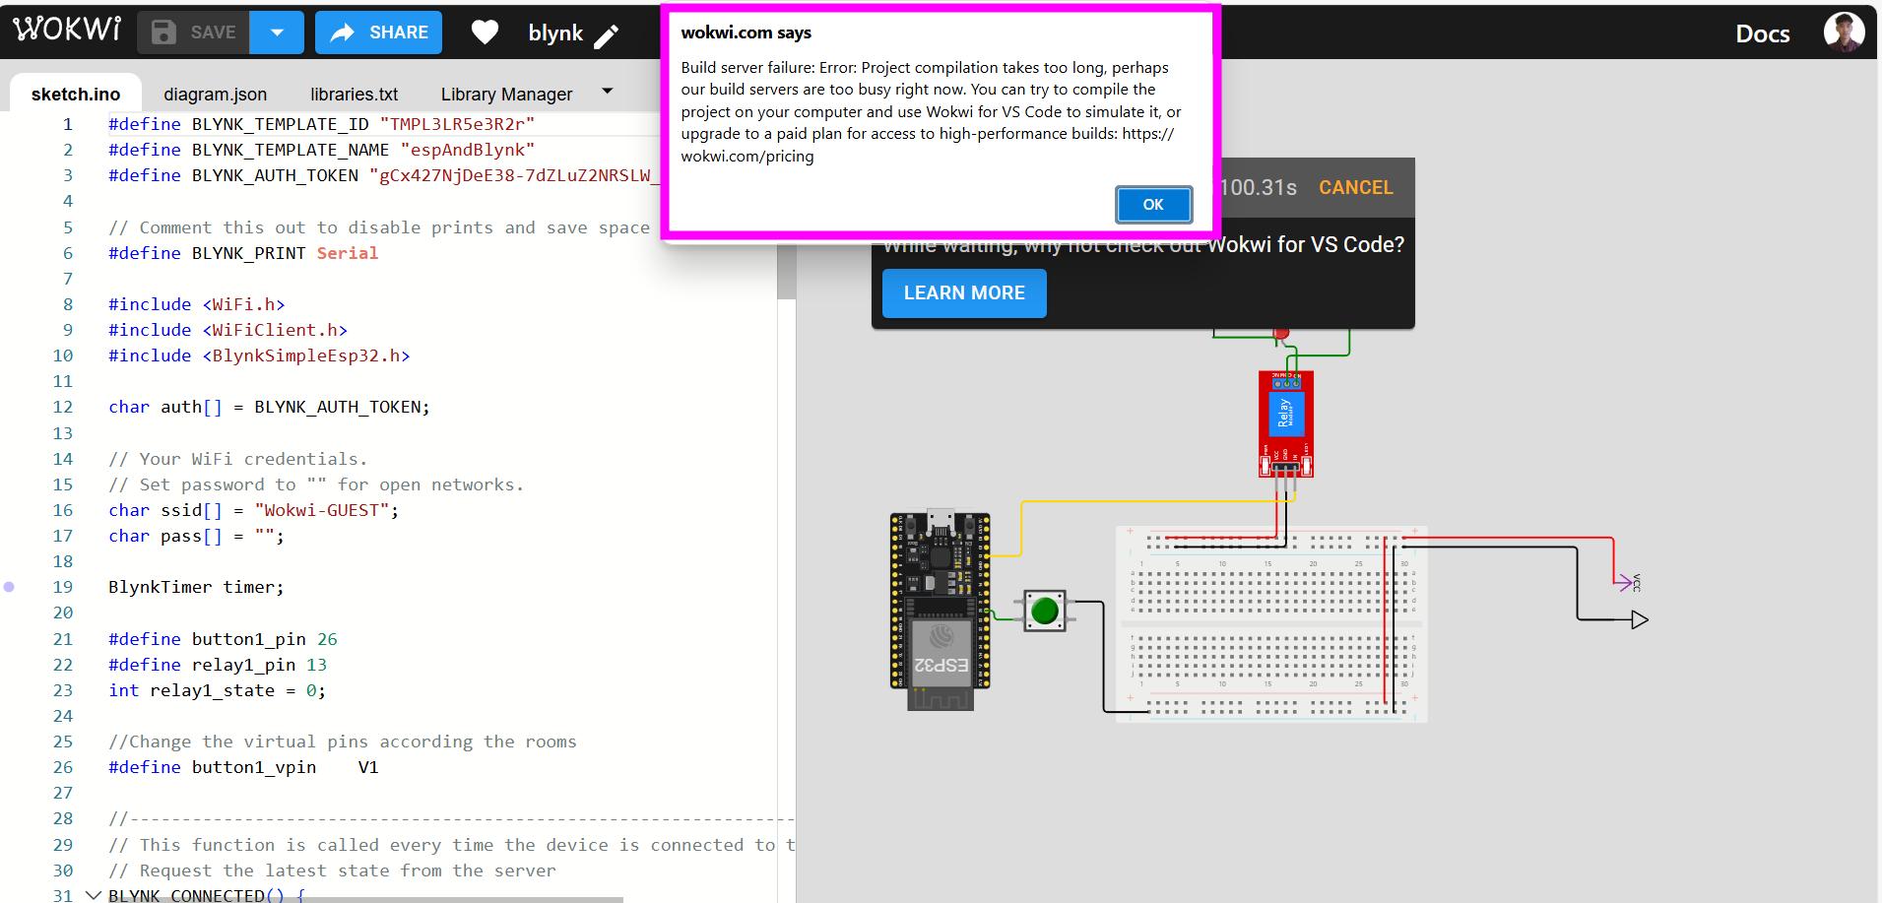This screenshot has width=1882, height=903.
Task: Collapse the BLYNK_CONNECTED code fold arrow
Action: [x=94, y=895]
